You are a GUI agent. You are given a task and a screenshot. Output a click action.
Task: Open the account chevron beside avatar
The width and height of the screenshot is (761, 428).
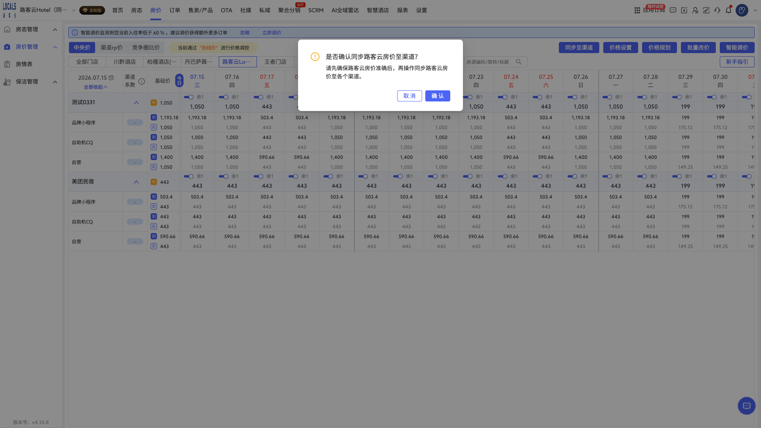point(755,10)
